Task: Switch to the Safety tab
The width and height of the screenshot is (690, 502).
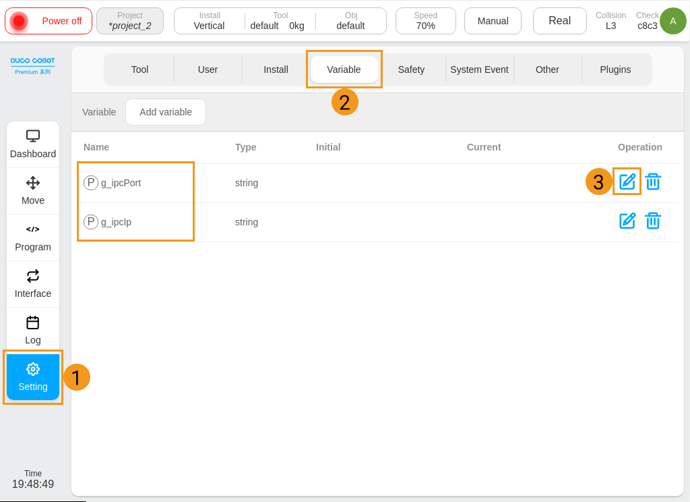Action: coord(412,69)
